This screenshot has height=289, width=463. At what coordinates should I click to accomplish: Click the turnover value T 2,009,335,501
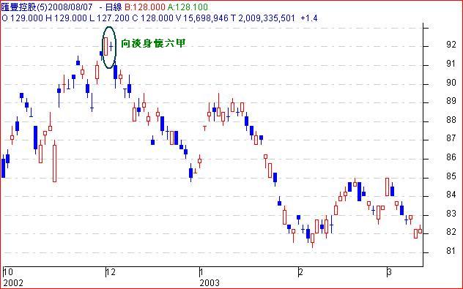click(263, 18)
